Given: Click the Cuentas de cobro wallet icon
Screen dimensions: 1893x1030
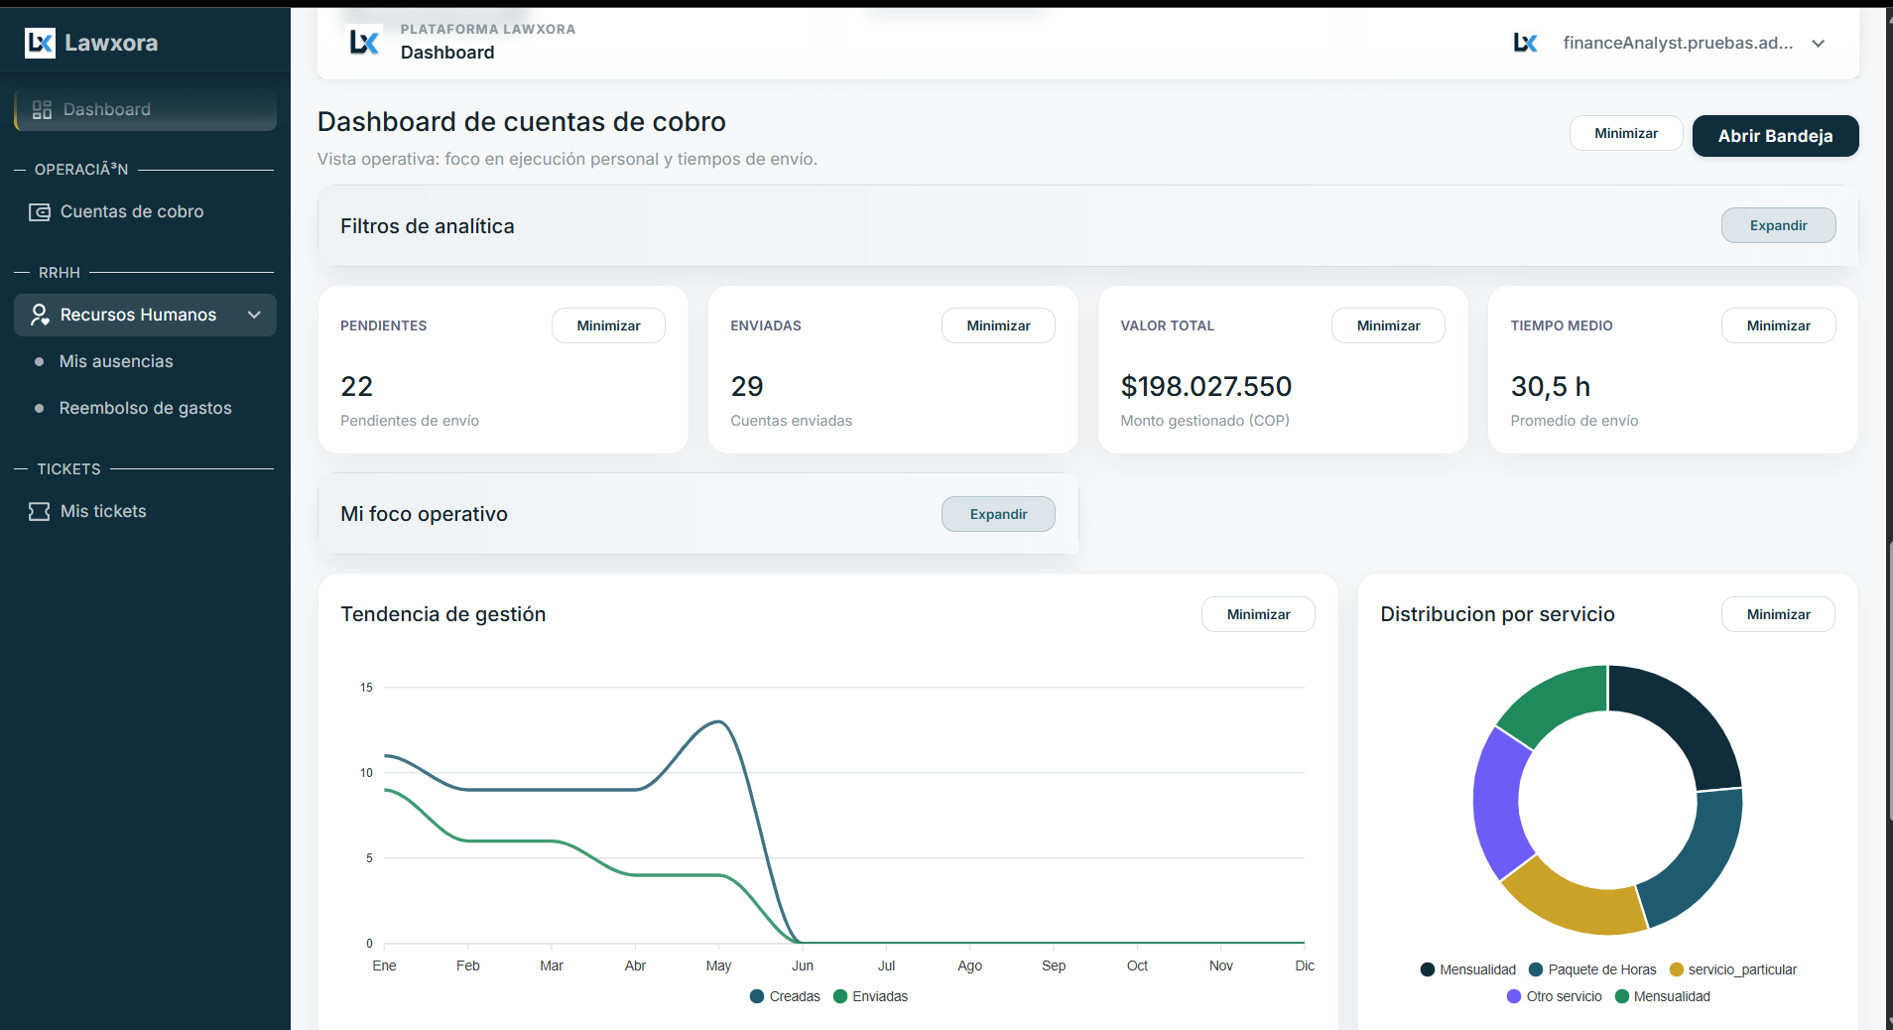Looking at the screenshot, I should (x=40, y=211).
